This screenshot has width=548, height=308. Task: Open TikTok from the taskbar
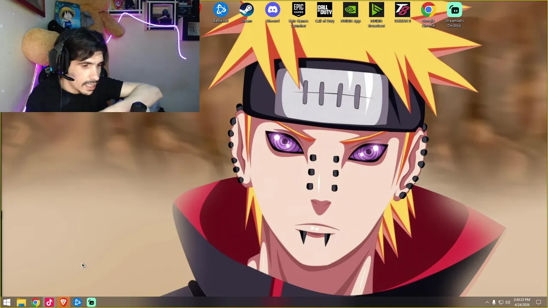[x=49, y=302]
